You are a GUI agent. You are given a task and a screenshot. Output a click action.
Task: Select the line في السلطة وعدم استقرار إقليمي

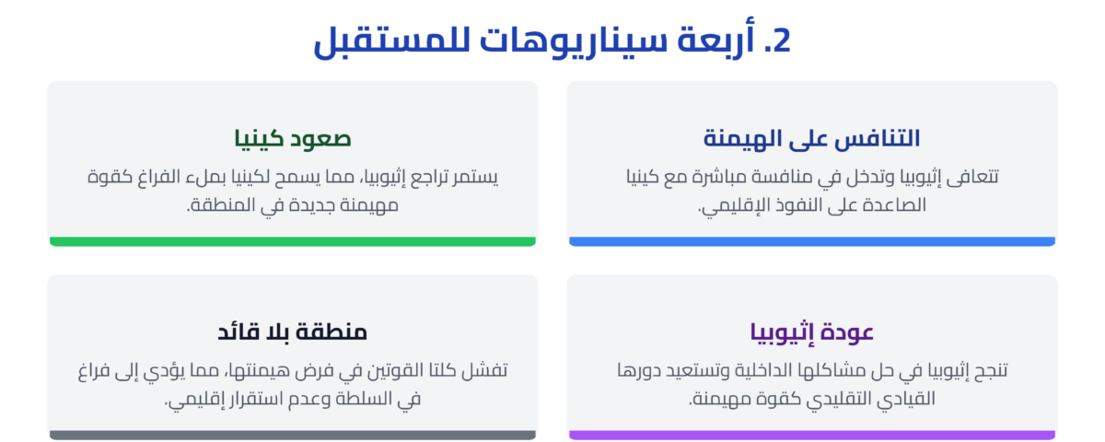292,400
